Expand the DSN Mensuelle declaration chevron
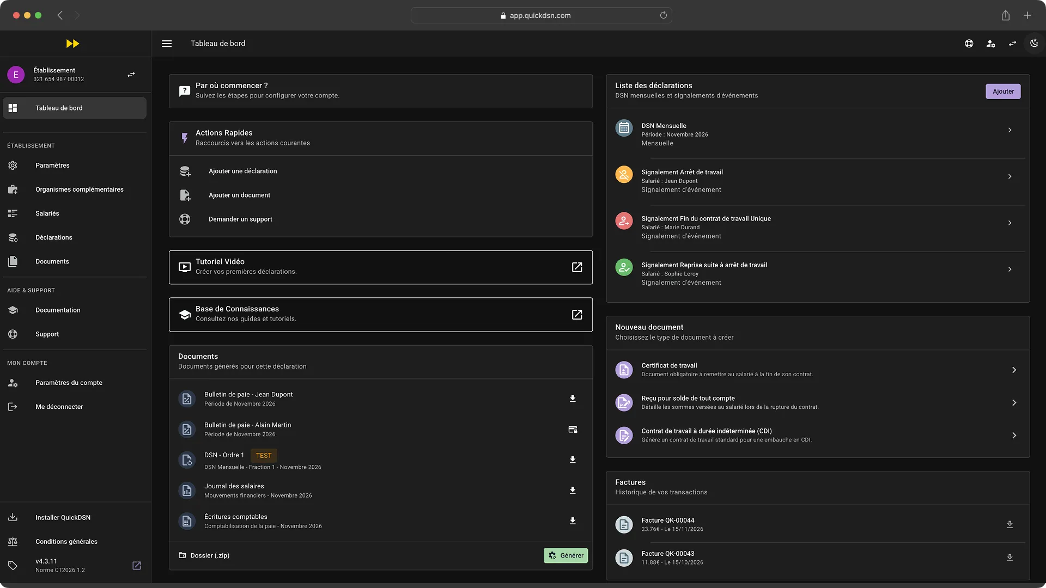Viewport: 1046px width, 588px height. (x=1010, y=130)
